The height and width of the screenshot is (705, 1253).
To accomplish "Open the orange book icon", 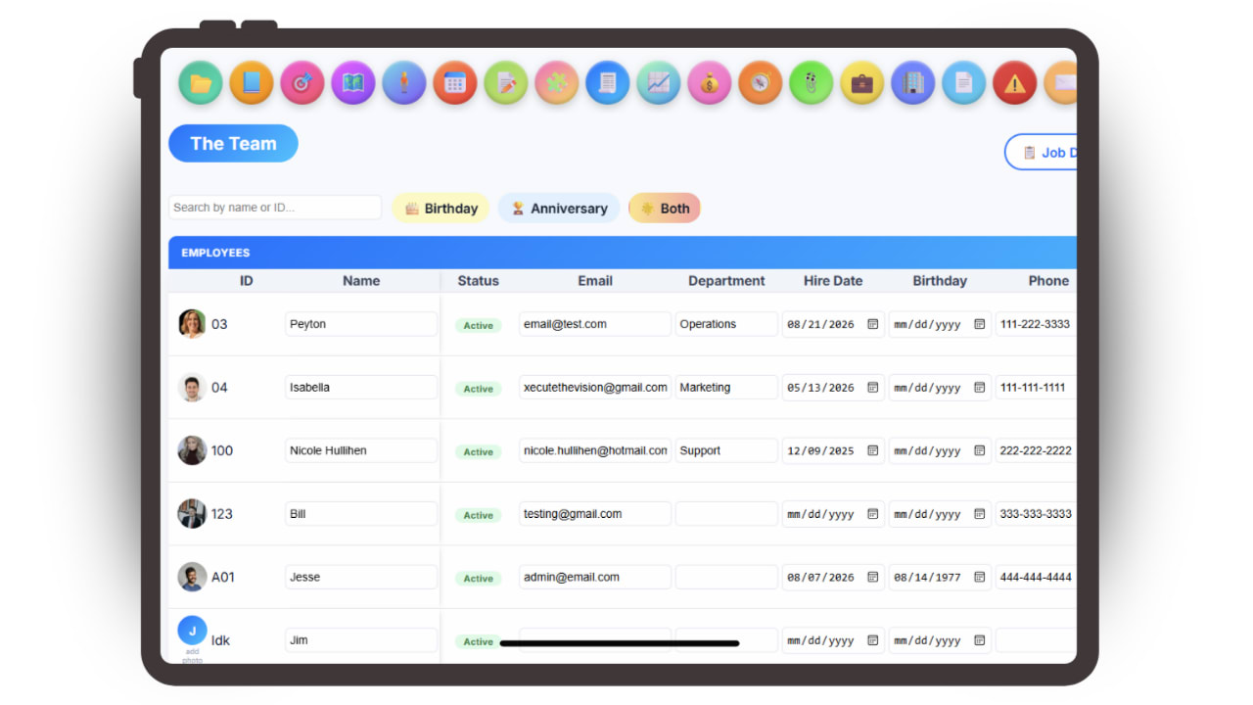I will (x=252, y=83).
